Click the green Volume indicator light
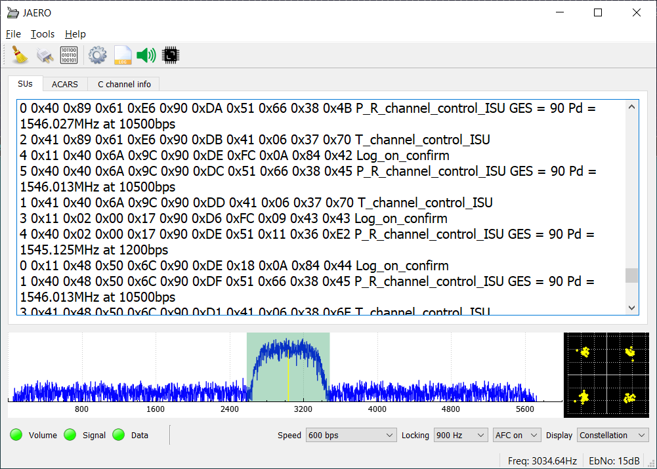 coord(16,435)
